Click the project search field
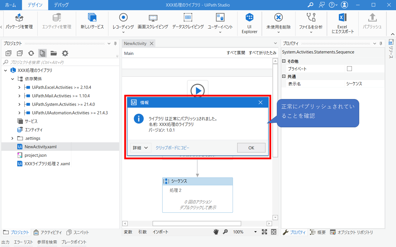Image resolution: width=396 pixels, height=247 pixels. 60,62
